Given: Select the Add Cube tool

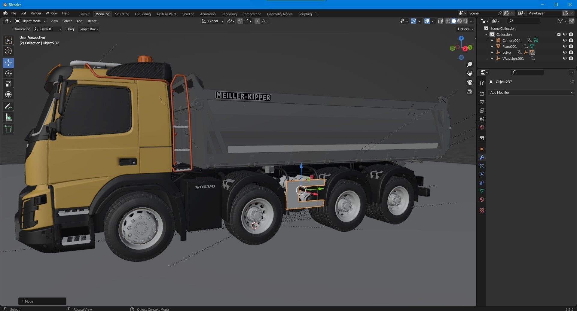Looking at the screenshot, I should click(8, 129).
